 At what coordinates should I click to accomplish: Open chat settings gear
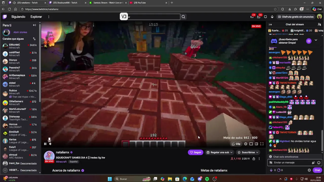(309, 170)
